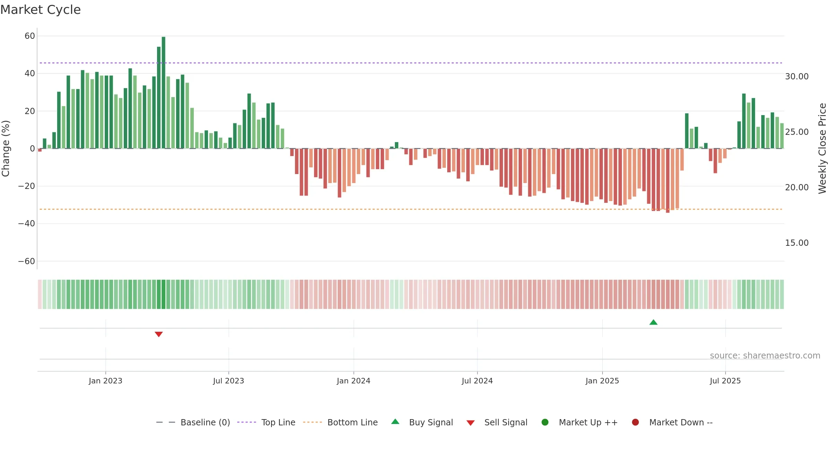This screenshot has height=468, width=832.
Task: Toggle Baseline (0) legend entry
Action: [x=193, y=422]
